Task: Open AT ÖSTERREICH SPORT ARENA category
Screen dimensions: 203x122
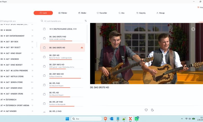Action: pos(17,105)
